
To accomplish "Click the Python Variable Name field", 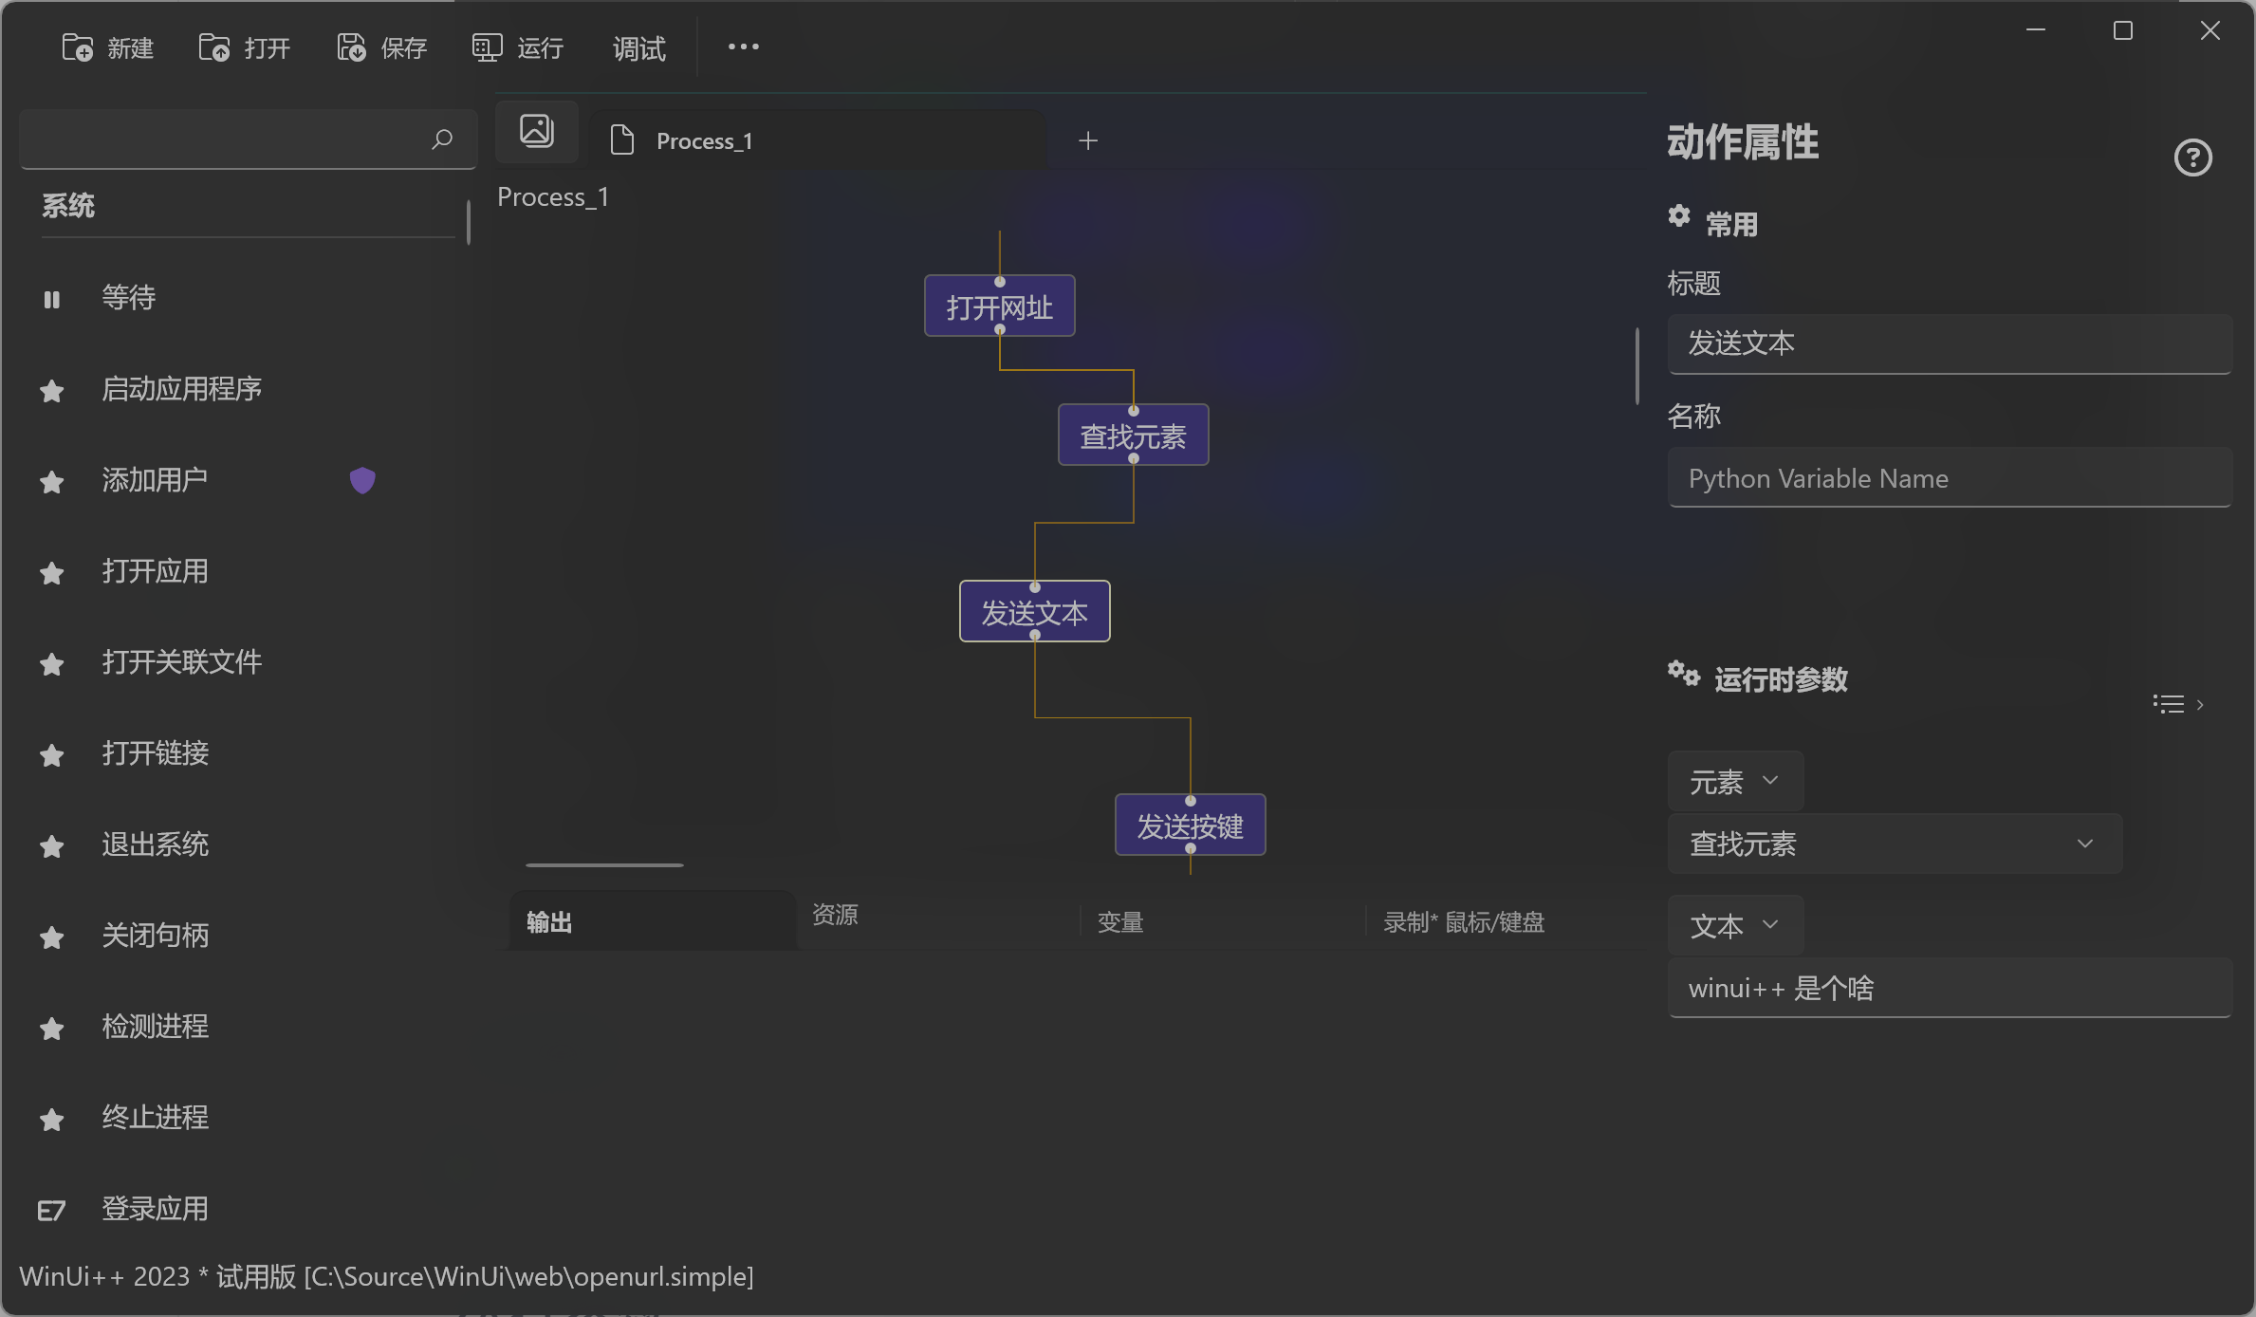I will coord(1949,478).
